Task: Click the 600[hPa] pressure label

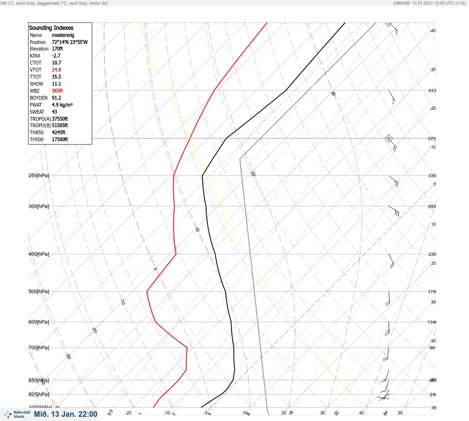Action: pos(39,322)
